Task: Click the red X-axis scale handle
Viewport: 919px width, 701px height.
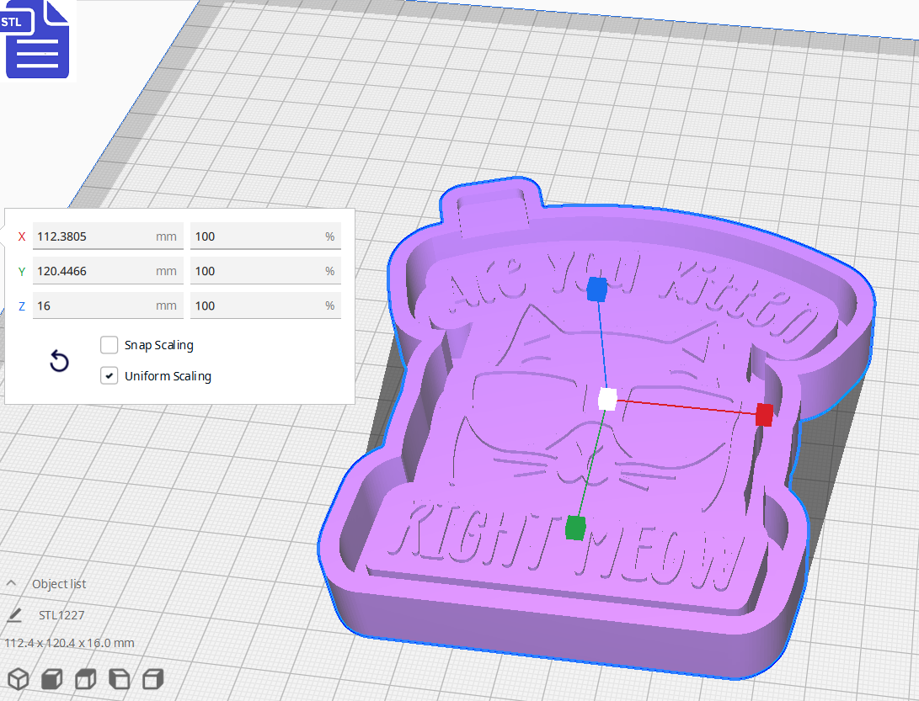Action: (763, 415)
